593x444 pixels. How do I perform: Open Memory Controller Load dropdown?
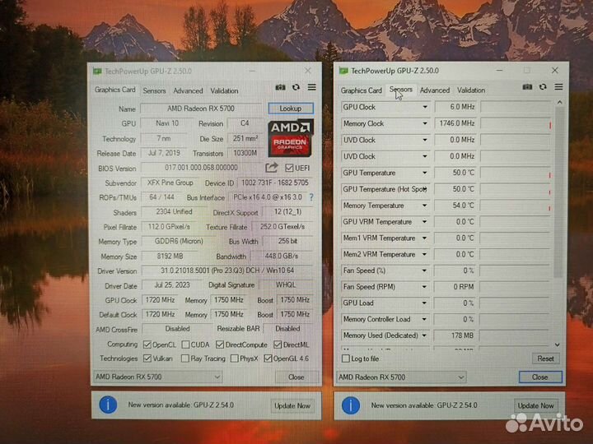click(x=424, y=319)
